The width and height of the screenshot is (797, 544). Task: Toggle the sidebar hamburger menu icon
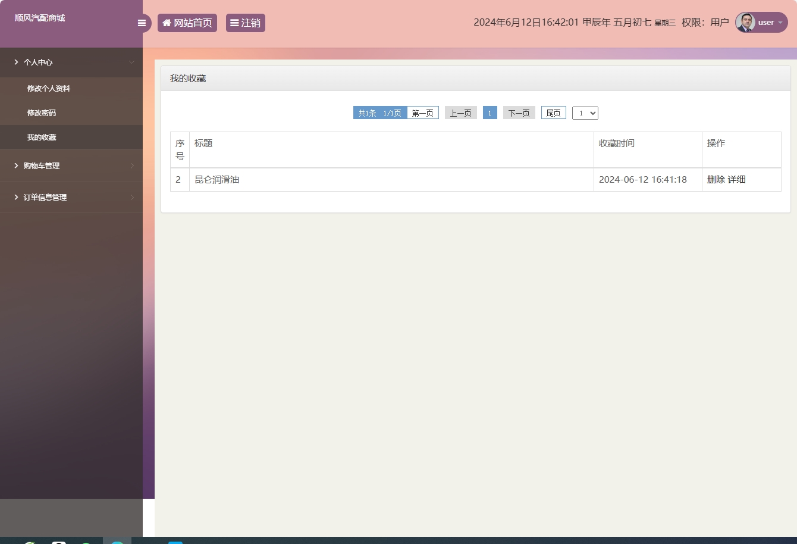(142, 23)
